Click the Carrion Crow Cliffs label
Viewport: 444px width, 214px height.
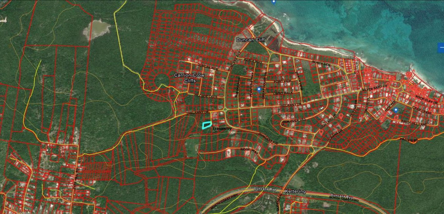coord(189,78)
